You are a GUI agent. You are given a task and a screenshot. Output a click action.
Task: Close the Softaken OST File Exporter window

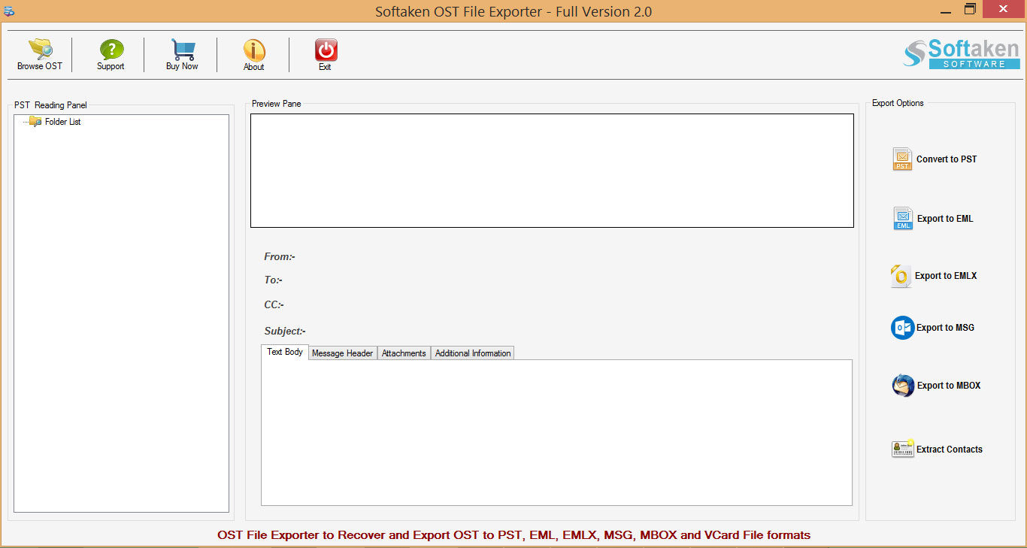pyautogui.click(x=1004, y=9)
